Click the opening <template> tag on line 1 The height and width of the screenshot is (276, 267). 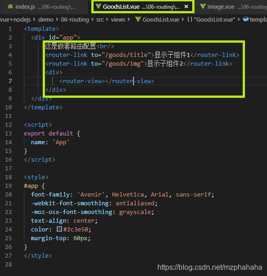tap(41, 29)
